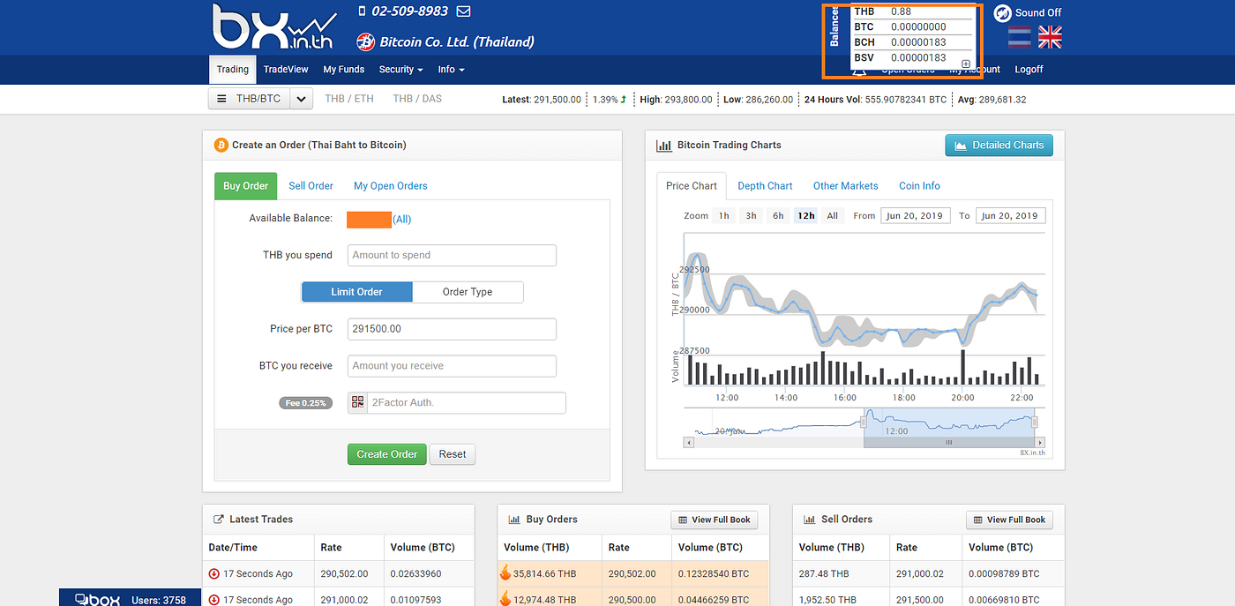
Task: Set chart zoom to 3h
Action: (751, 215)
